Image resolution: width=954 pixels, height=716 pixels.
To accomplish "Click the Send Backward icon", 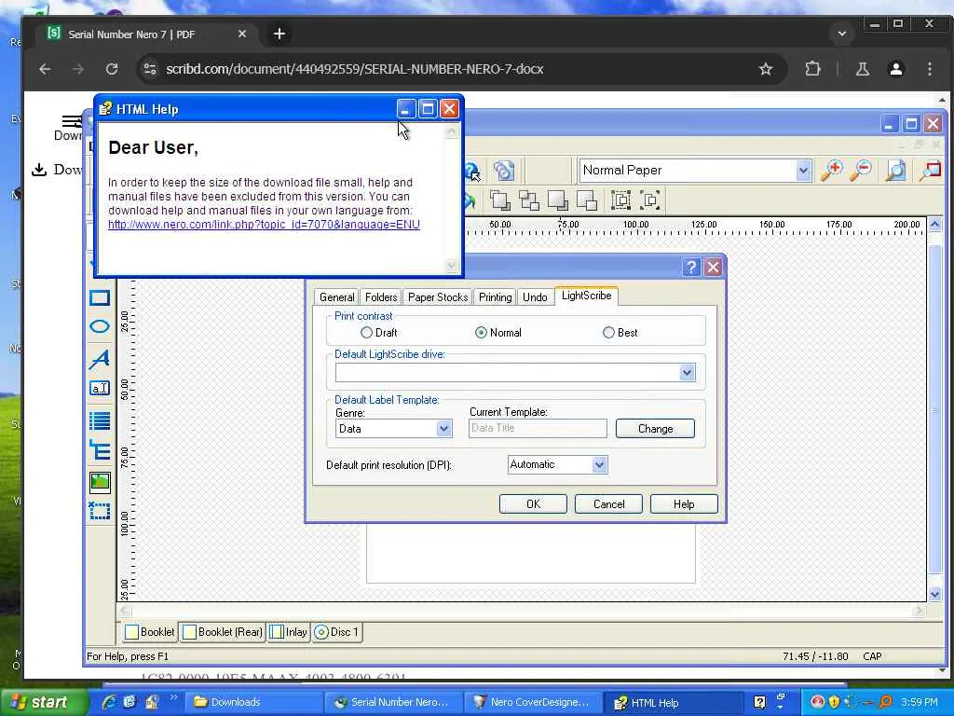I will click(x=587, y=200).
